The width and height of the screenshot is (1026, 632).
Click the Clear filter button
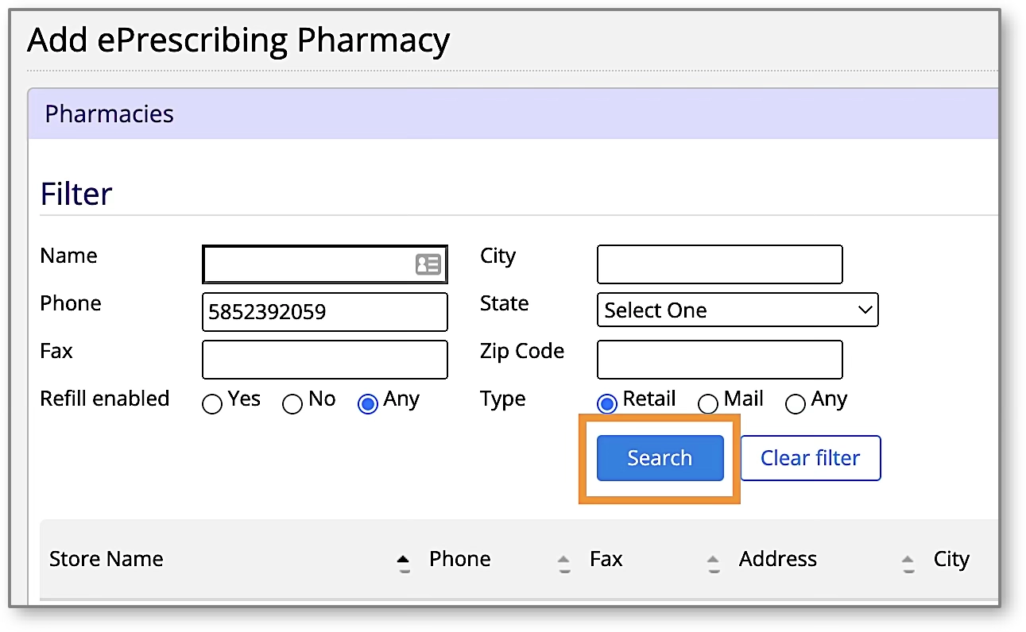(810, 458)
